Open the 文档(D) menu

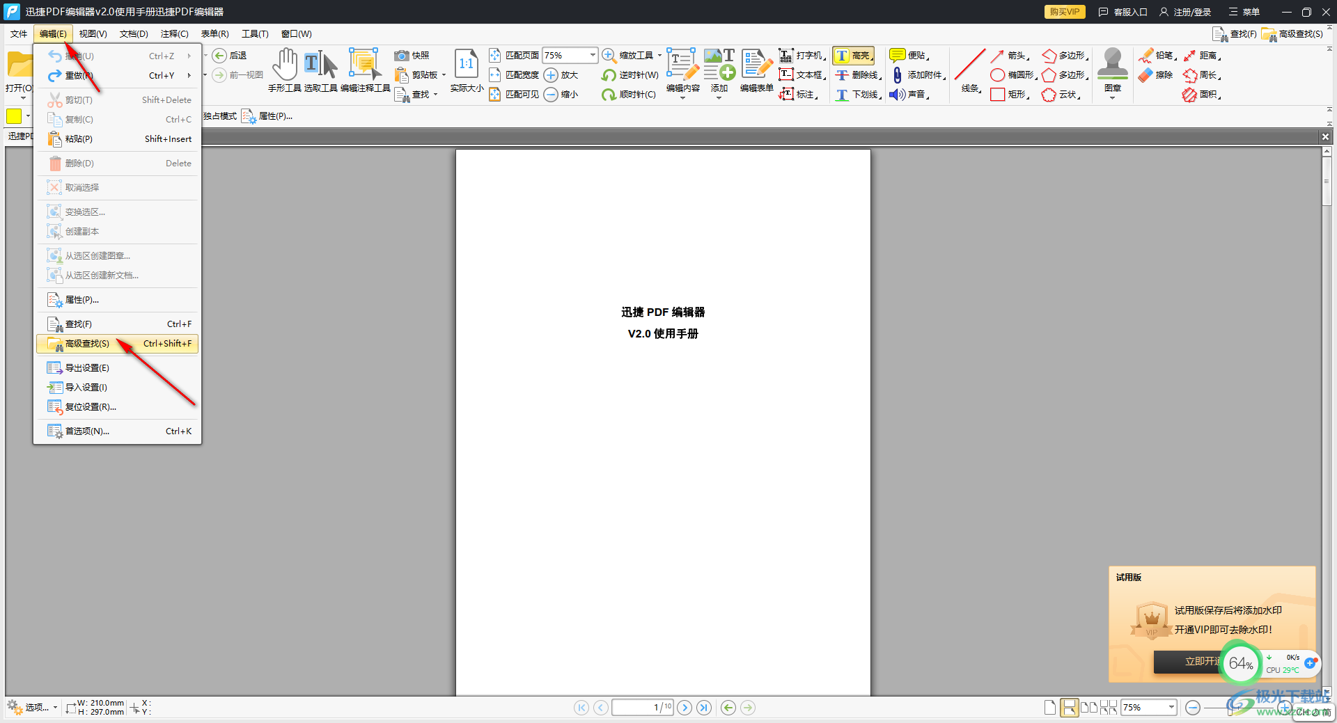coord(134,33)
